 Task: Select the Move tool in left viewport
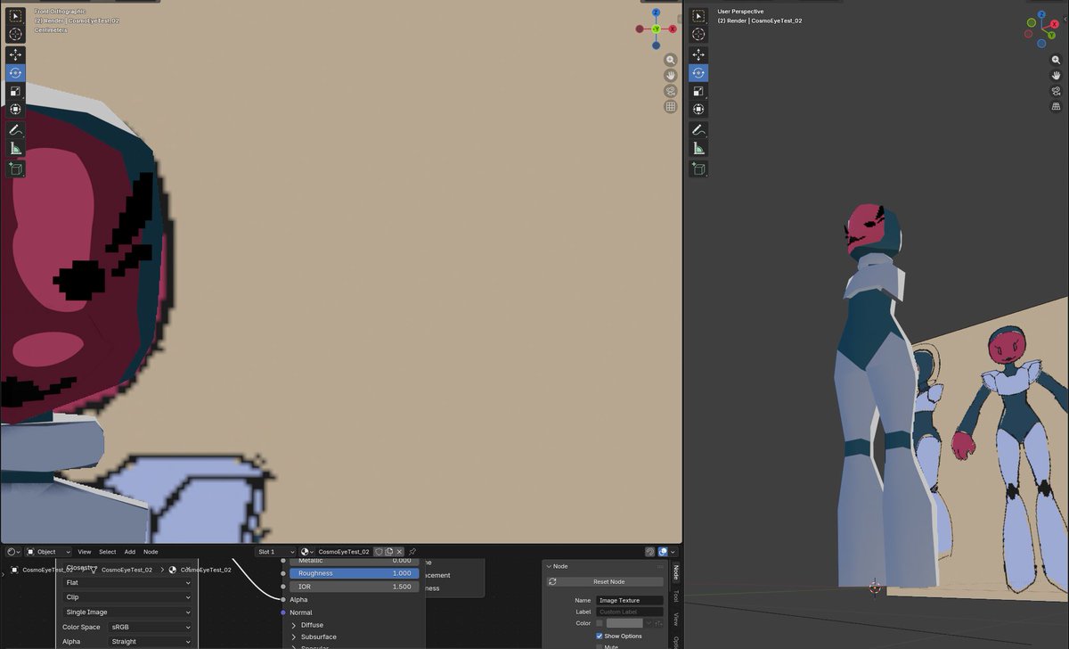(15, 55)
